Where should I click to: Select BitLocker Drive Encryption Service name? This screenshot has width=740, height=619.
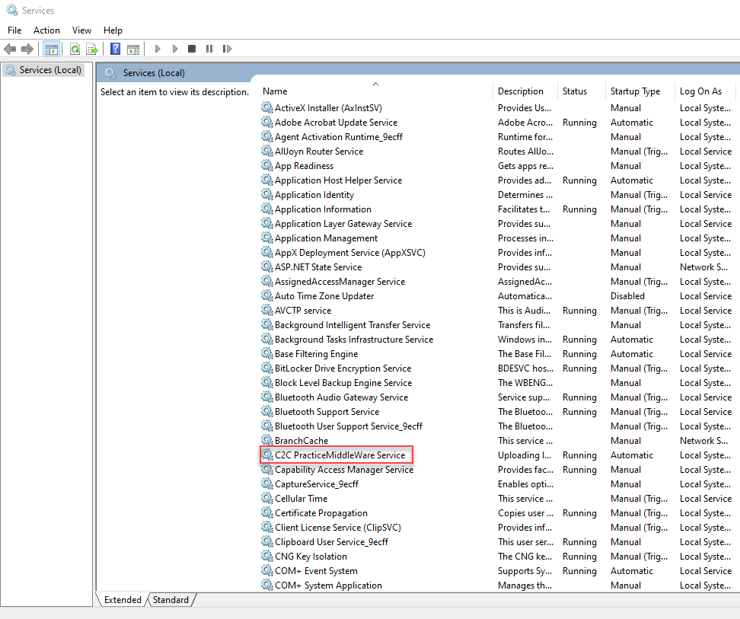343,368
